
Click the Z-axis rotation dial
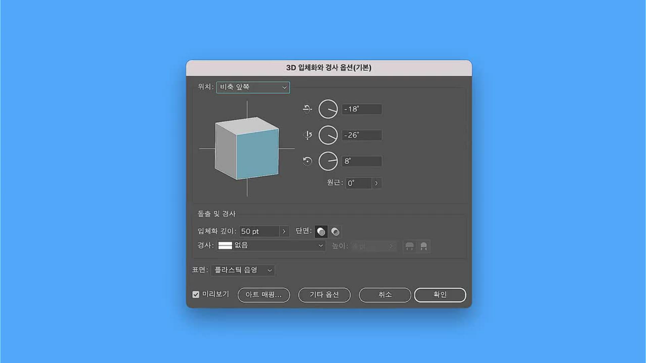pyautogui.click(x=328, y=161)
